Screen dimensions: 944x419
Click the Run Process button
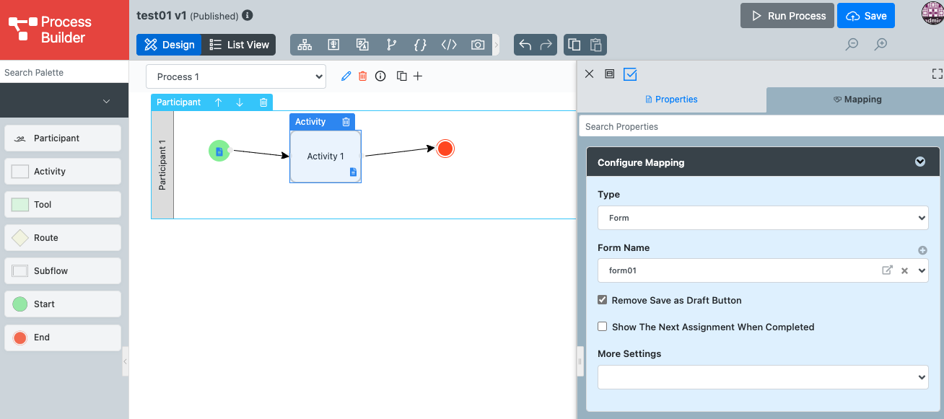[x=787, y=16]
